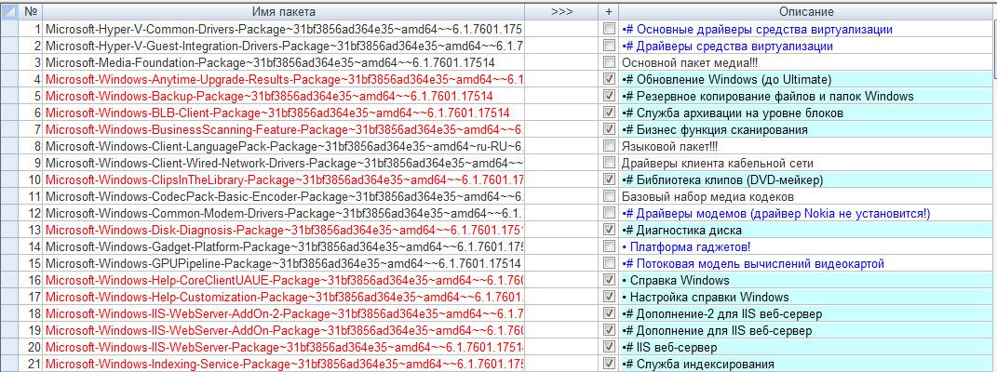The image size is (997, 372).
Task: Check the Потоковая модель вычислений видеокартой box
Action: coord(609,263)
